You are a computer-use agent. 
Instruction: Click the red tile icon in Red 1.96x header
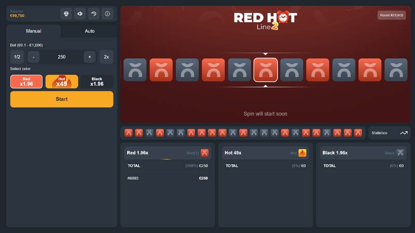tap(204, 153)
